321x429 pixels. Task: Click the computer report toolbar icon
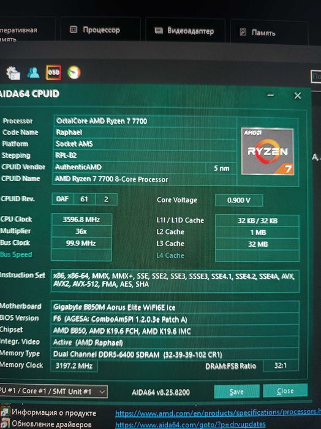click(x=13, y=73)
